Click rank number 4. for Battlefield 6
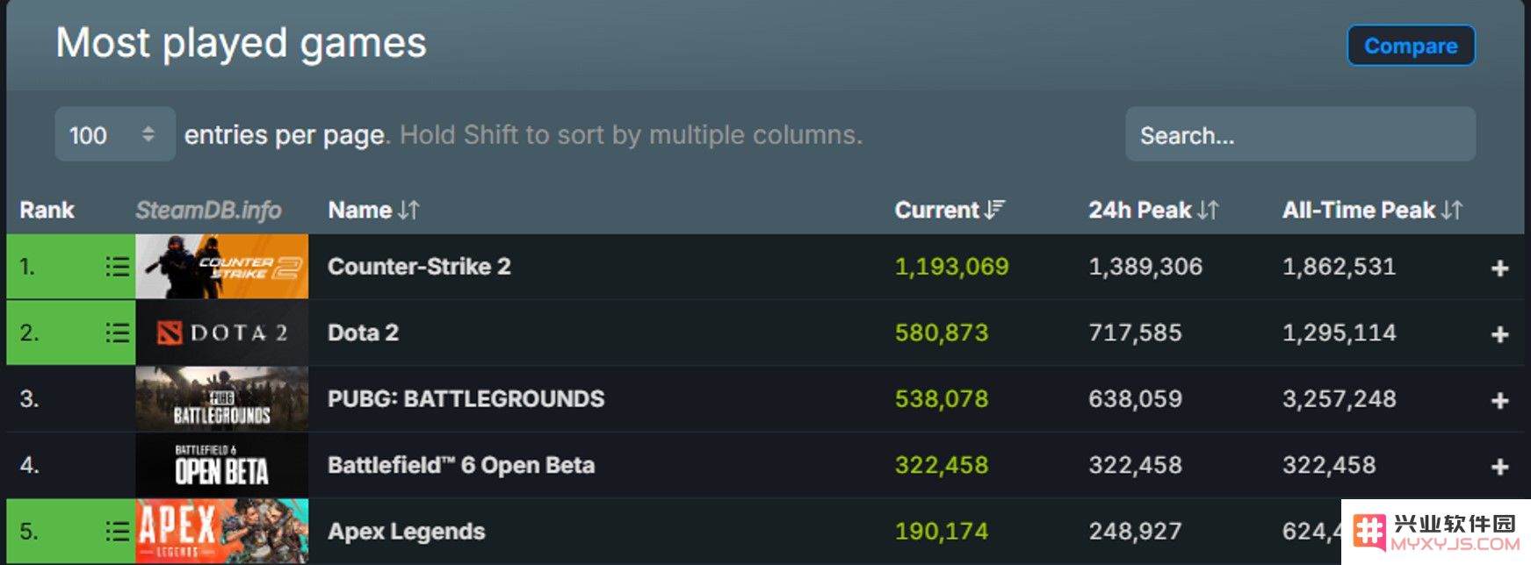Image resolution: width=1531 pixels, height=565 pixels. tap(29, 465)
